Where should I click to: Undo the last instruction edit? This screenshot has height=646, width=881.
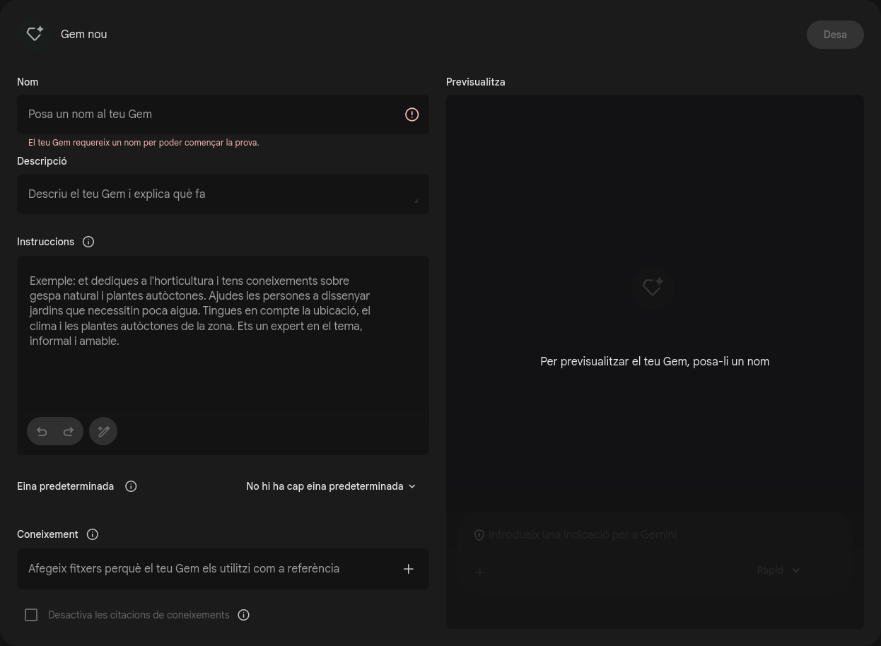42,431
